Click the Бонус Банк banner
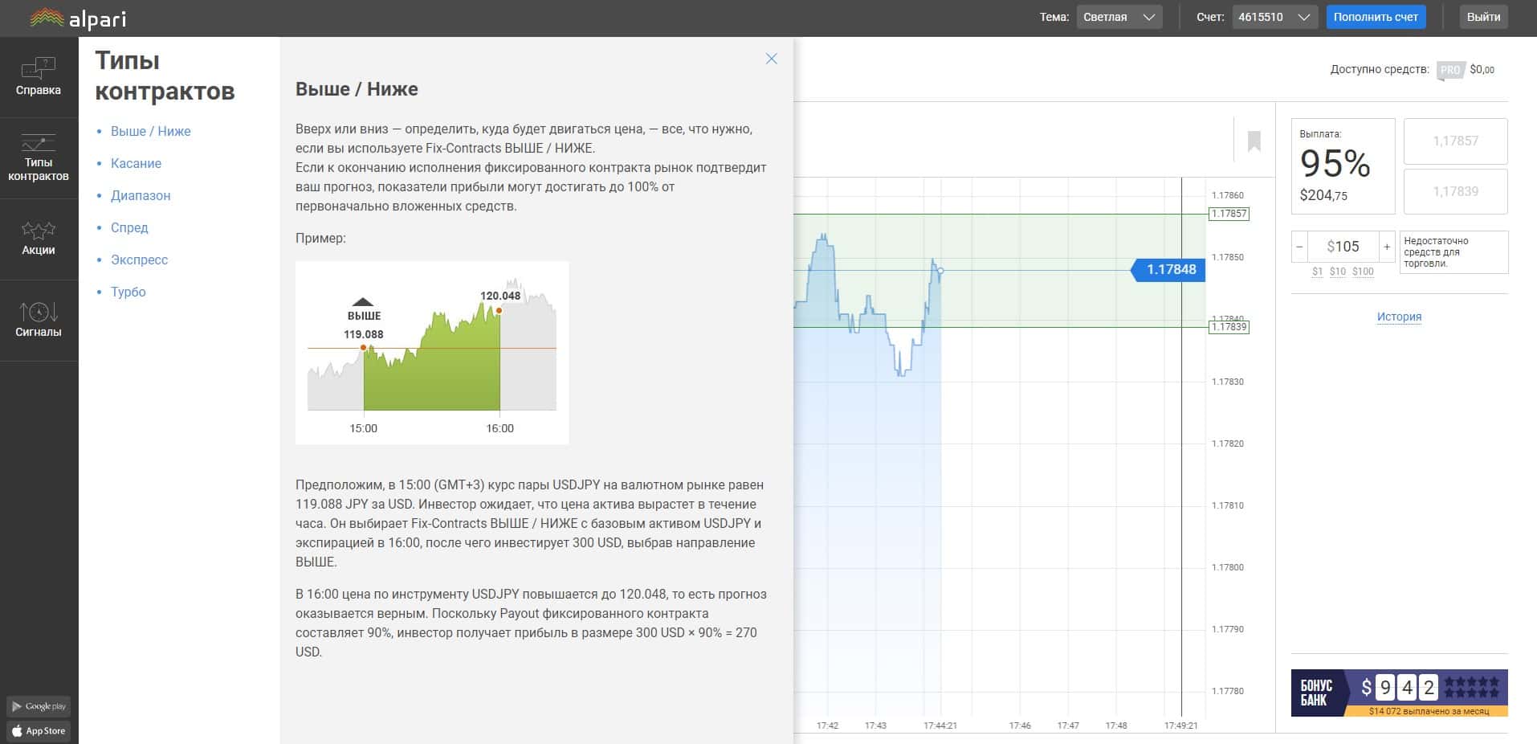Image resolution: width=1537 pixels, height=744 pixels. point(1399,693)
